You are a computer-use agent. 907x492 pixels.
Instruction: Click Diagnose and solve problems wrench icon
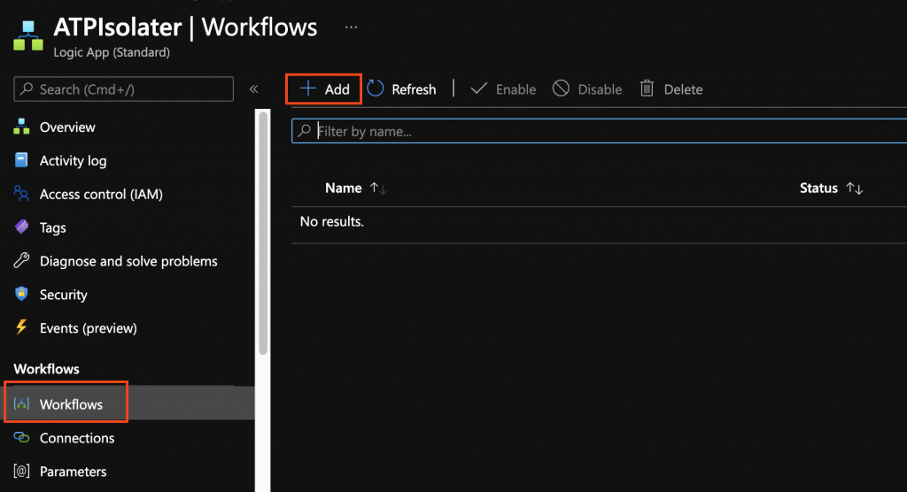[x=22, y=261]
